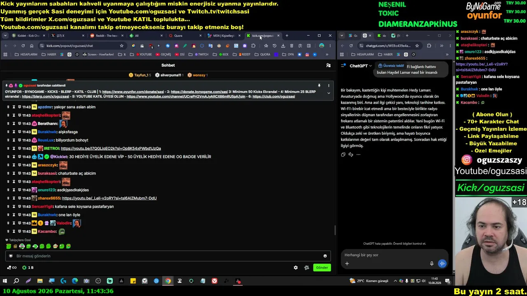The image size is (527, 296).
Task: Reload the chatgpt.com page
Action: [351, 46]
